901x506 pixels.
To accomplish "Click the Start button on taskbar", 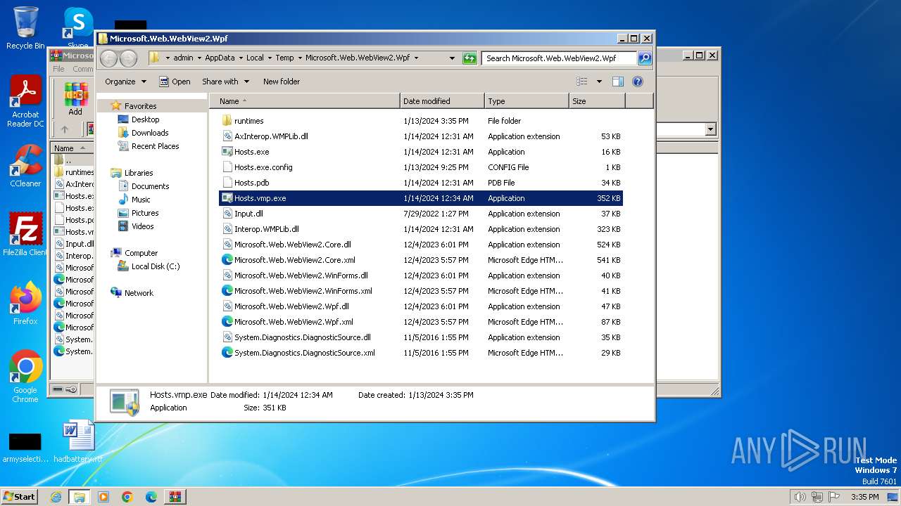I will 19,497.
